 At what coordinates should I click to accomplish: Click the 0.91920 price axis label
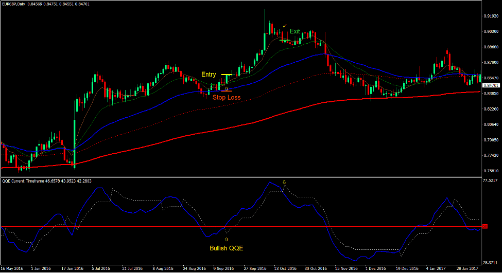click(493, 16)
